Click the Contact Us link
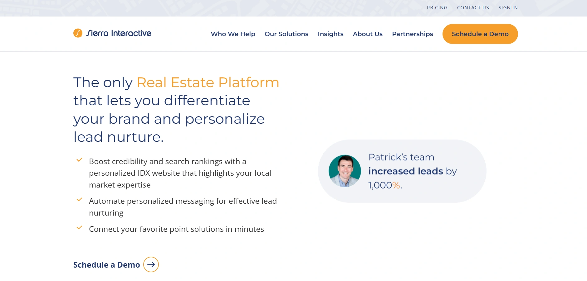Image resolution: width=587 pixels, height=281 pixels. (473, 8)
